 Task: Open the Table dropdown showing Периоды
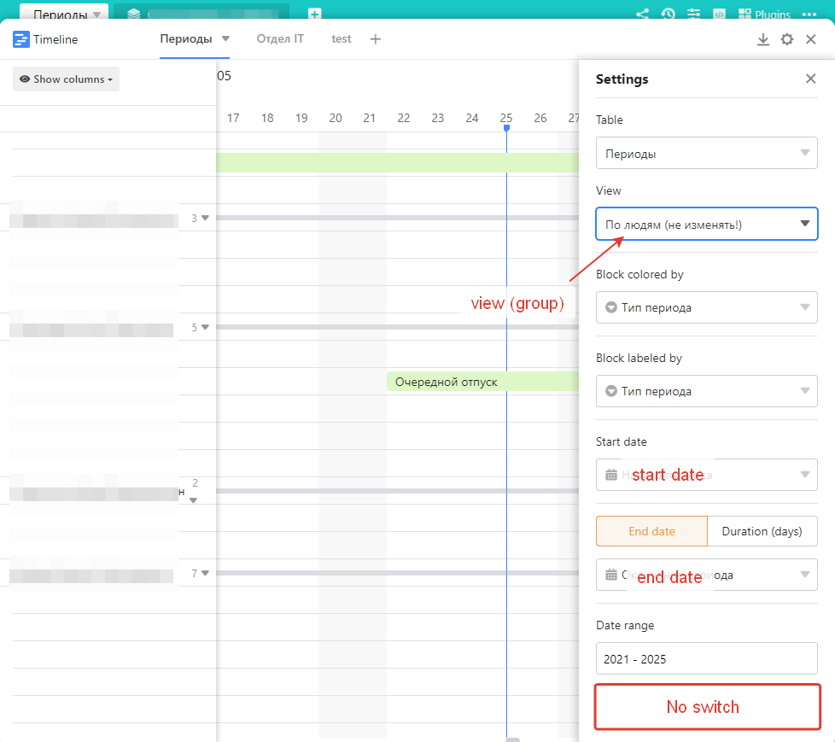(706, 154)
